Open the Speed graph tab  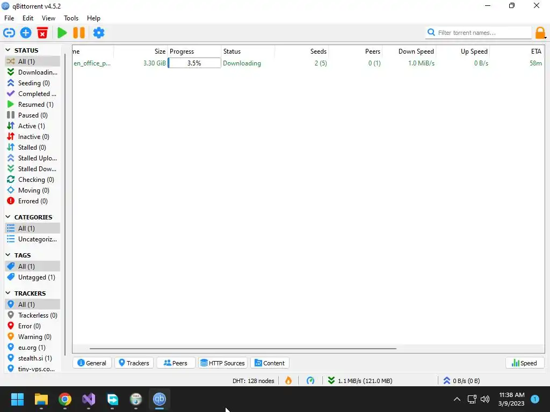click(x=525, y=363)
